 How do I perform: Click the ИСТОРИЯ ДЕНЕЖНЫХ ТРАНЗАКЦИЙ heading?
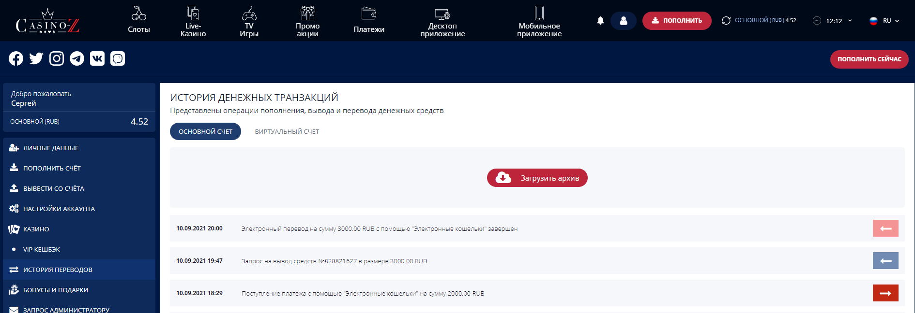point(254,98)
